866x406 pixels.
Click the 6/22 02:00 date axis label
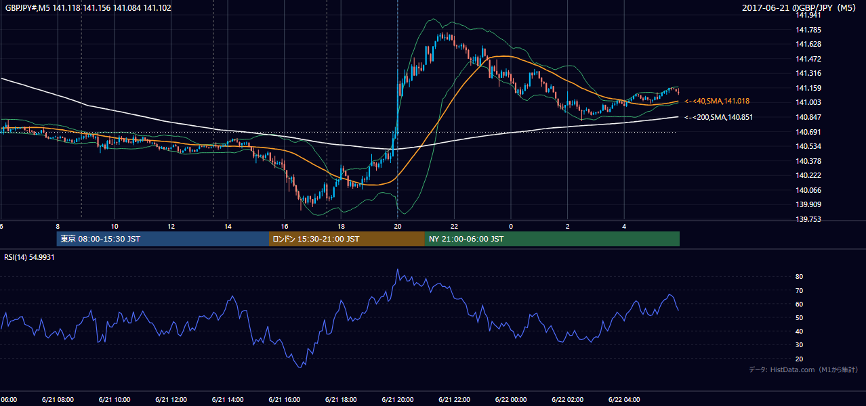(567, 399)
